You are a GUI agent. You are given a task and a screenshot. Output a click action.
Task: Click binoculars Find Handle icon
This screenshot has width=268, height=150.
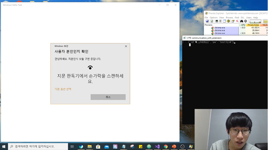(241, 21)
